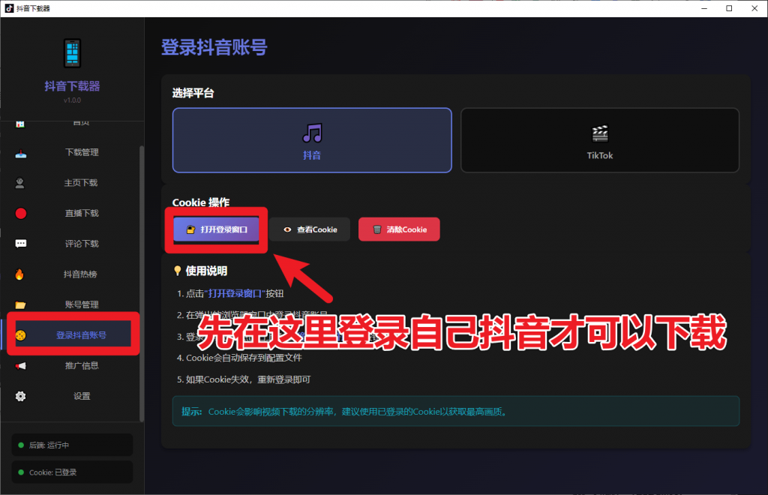Click the download management tray icon
The width and height of the screenshot is (768, 495).
(20, 153)
